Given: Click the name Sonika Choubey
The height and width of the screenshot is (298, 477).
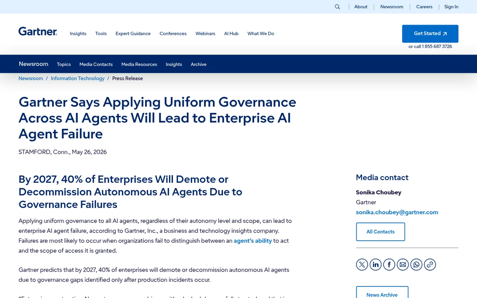Looking at the screenshot, I should coord(378,192).
